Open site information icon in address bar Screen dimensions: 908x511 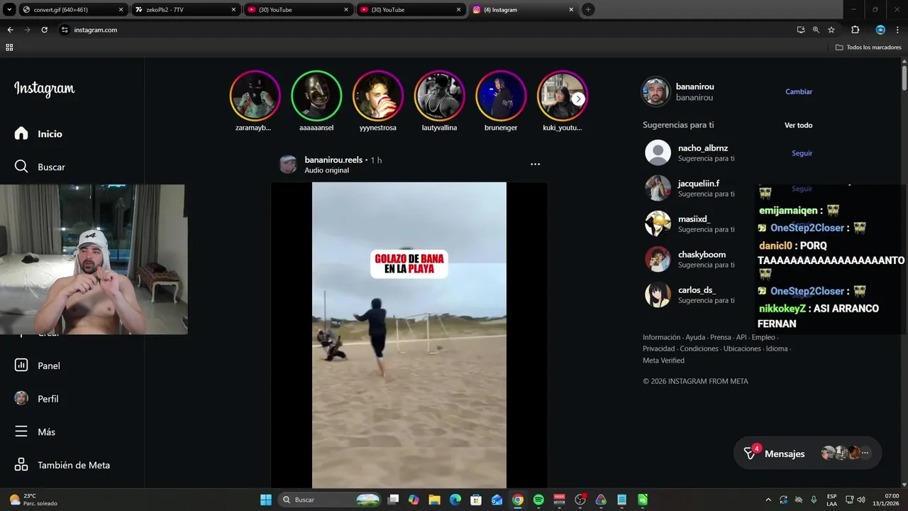pos(65,30)
